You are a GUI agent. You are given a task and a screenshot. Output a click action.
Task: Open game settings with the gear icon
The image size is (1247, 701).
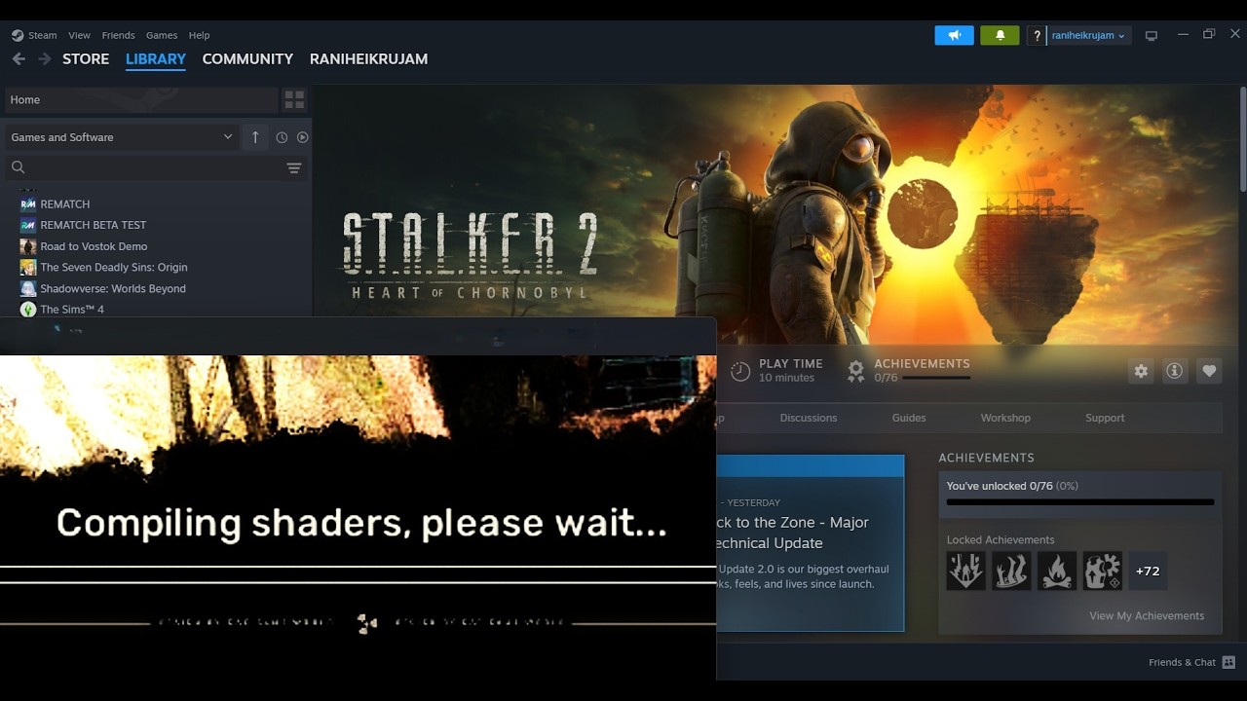click(x=1141, y=371)
